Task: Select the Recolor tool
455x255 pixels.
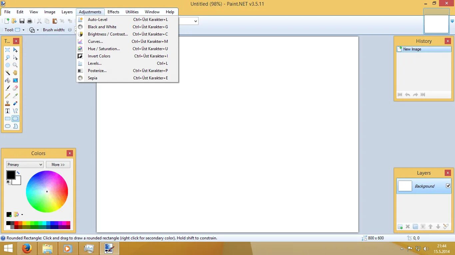Action: click(x=15, y=103)
